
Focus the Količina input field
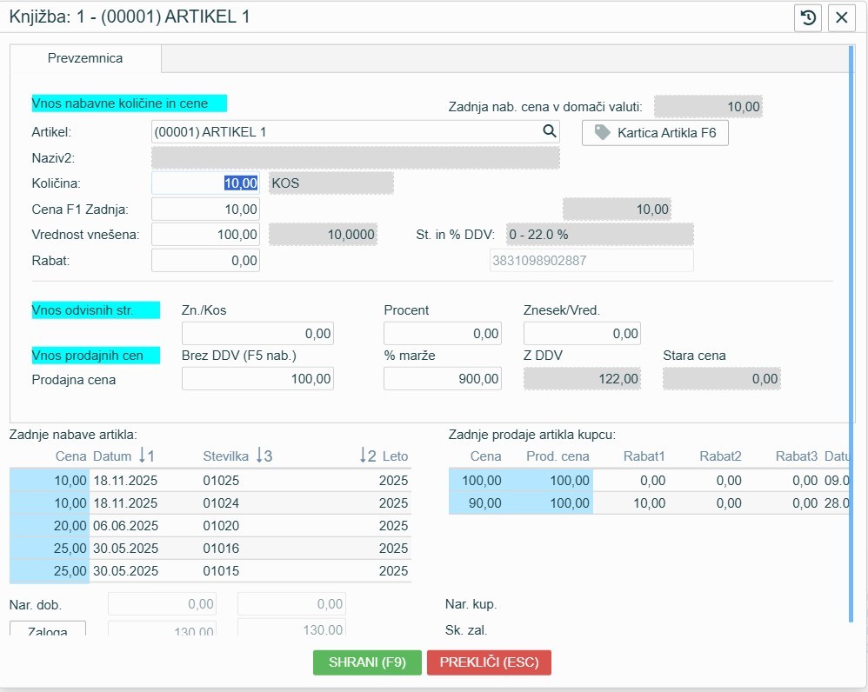point(205,183)
